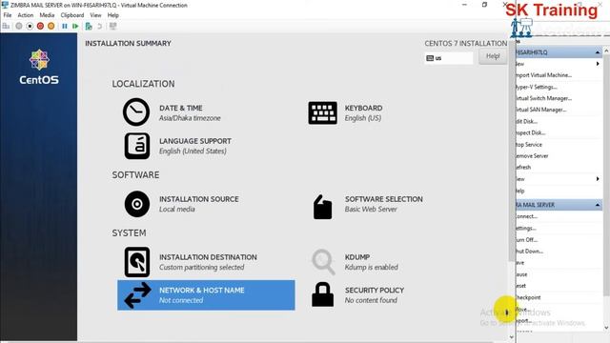Click Connect... under ZIMBRA MAIL SERVER
Viewport: 610px width, 343px height.
pos(526,216)
